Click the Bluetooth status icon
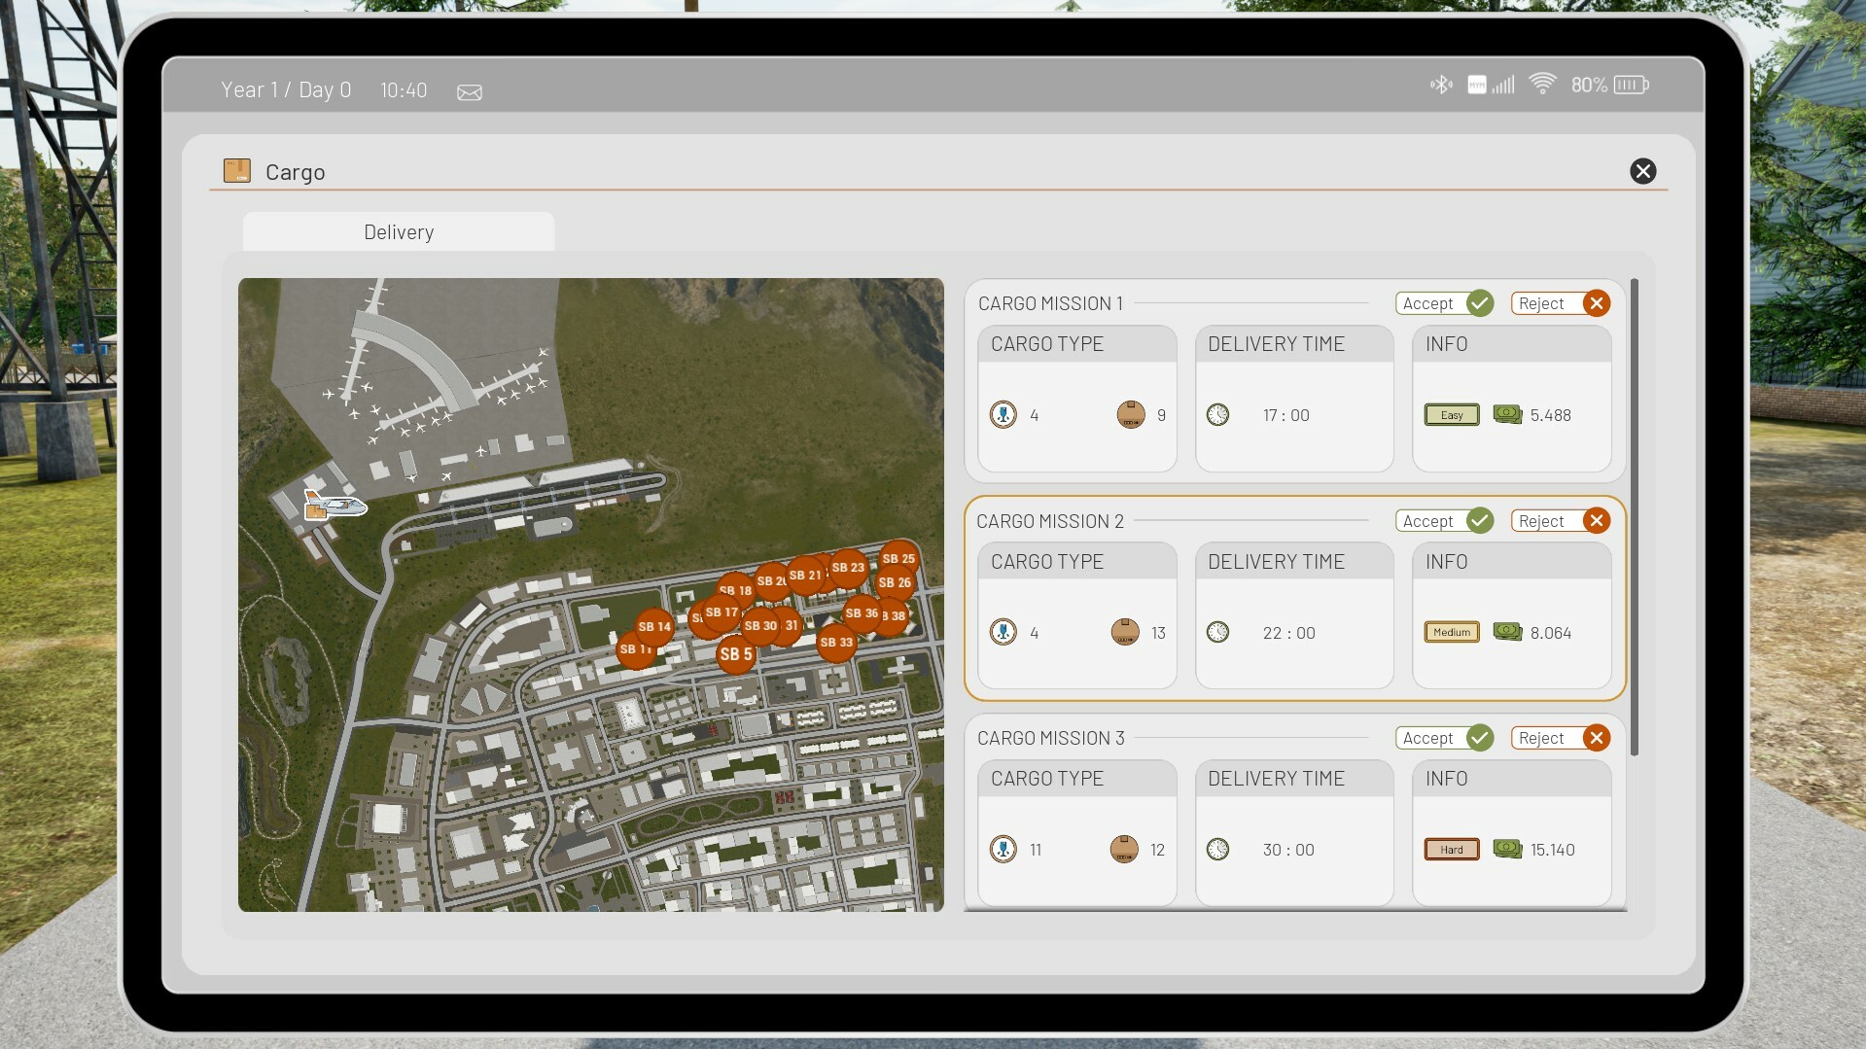Viewport: 1866px width, 1049px height. coord(1441,85)
